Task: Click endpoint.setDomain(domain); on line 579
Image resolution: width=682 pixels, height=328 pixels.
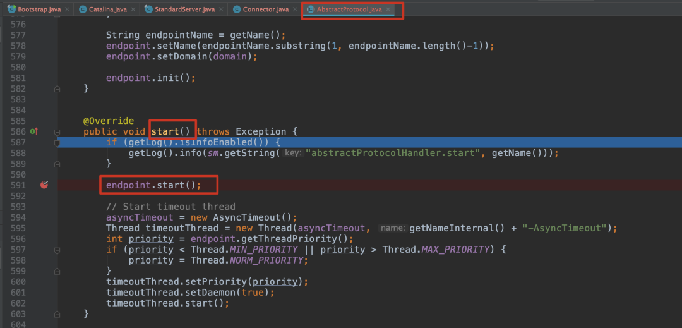Action: coord(182,56)
